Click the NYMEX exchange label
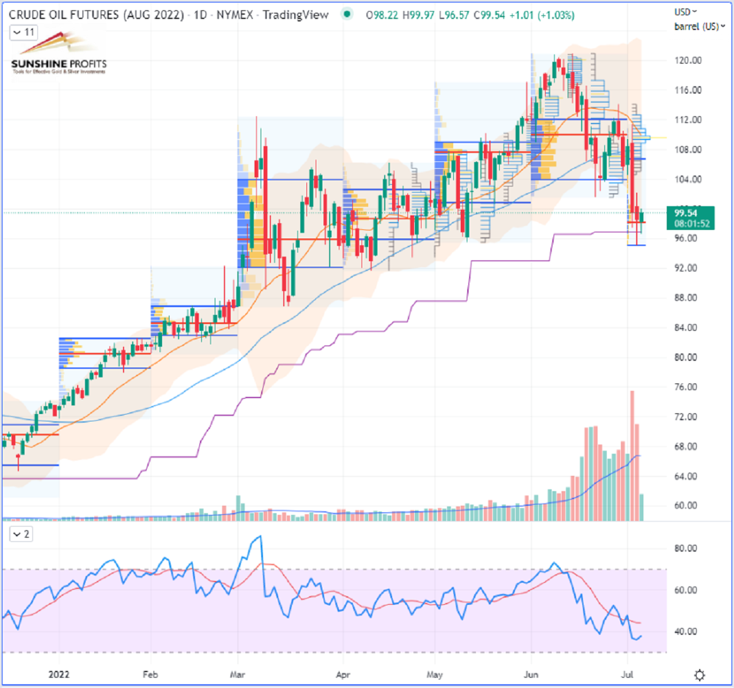This screenshot has height=688, width=734. point(234,15)
